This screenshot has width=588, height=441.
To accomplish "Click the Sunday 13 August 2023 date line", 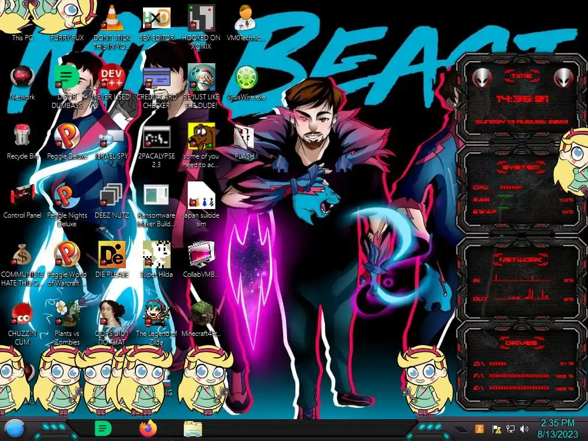I will click(x=521, y=122).
